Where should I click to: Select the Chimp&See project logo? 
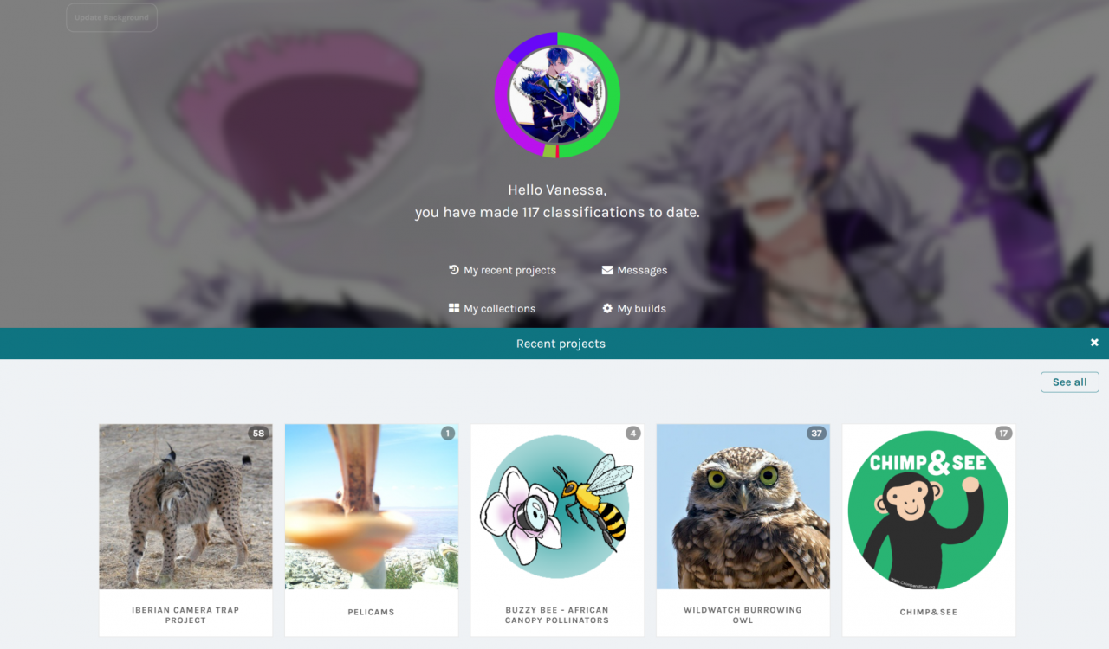pos(929,506)
